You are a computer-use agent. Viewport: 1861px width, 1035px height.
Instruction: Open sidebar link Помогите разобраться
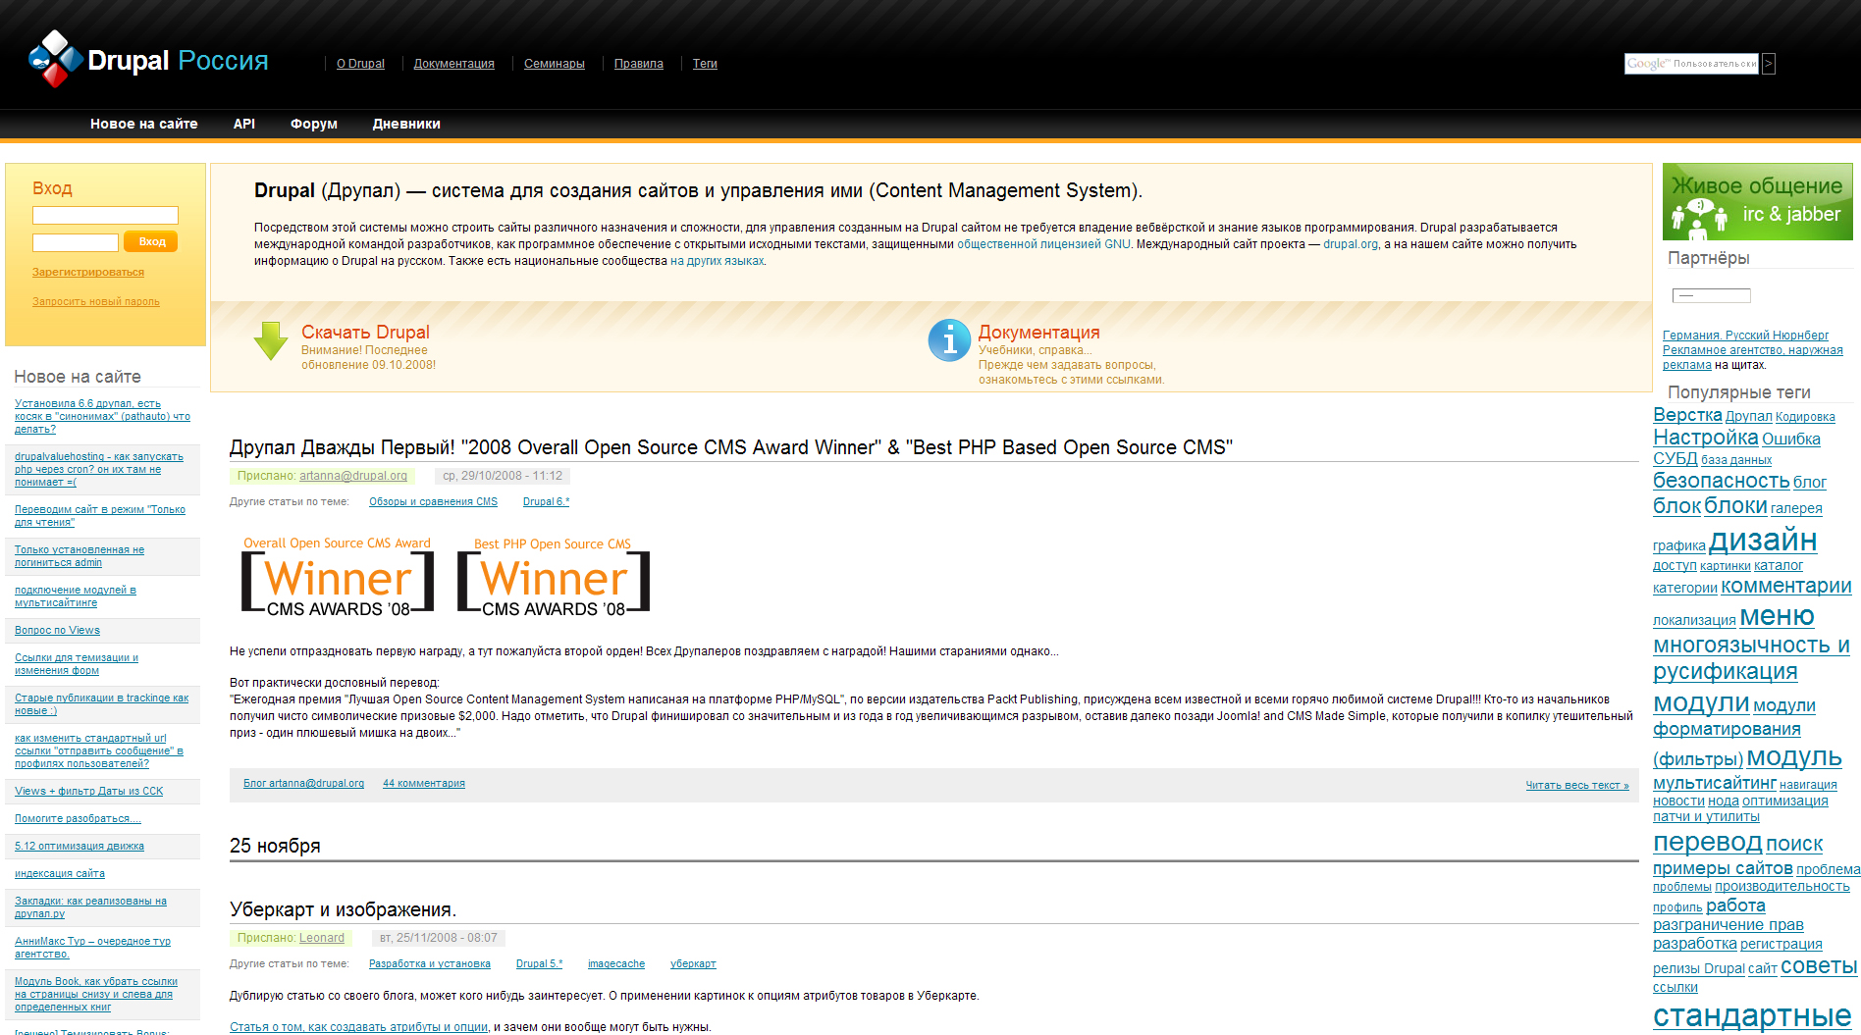coord(78,818)
